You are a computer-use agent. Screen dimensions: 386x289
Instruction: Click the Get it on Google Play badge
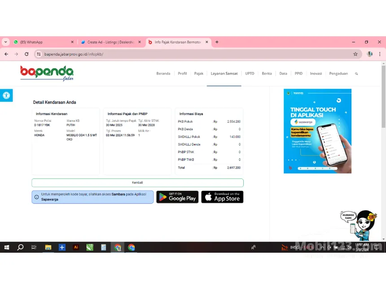(177, 197)
